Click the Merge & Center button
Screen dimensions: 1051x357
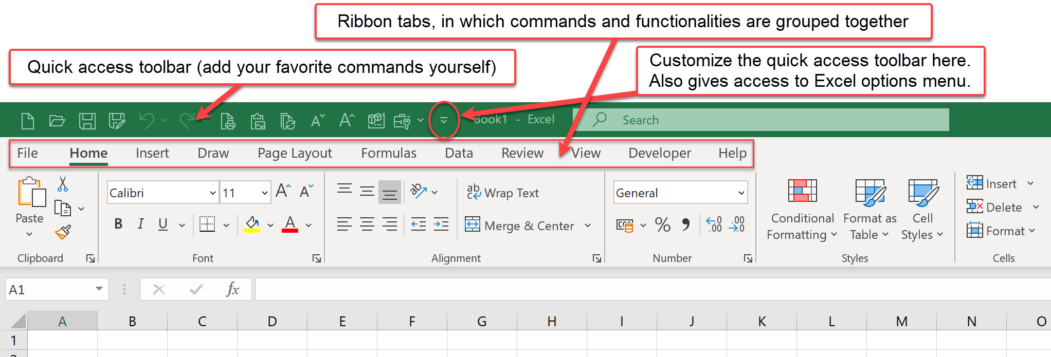(x=520, y=226)
